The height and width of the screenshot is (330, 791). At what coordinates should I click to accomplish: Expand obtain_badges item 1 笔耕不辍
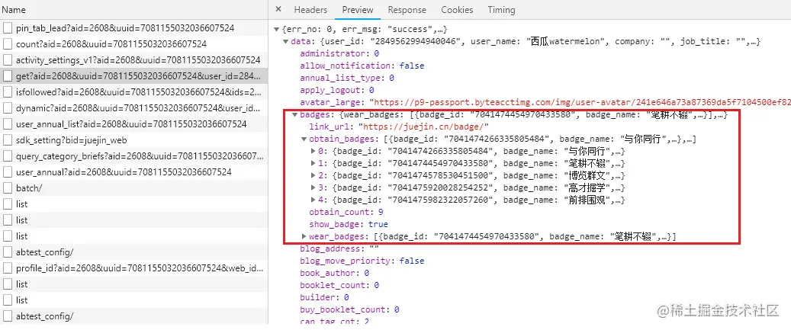coord(314,164)
